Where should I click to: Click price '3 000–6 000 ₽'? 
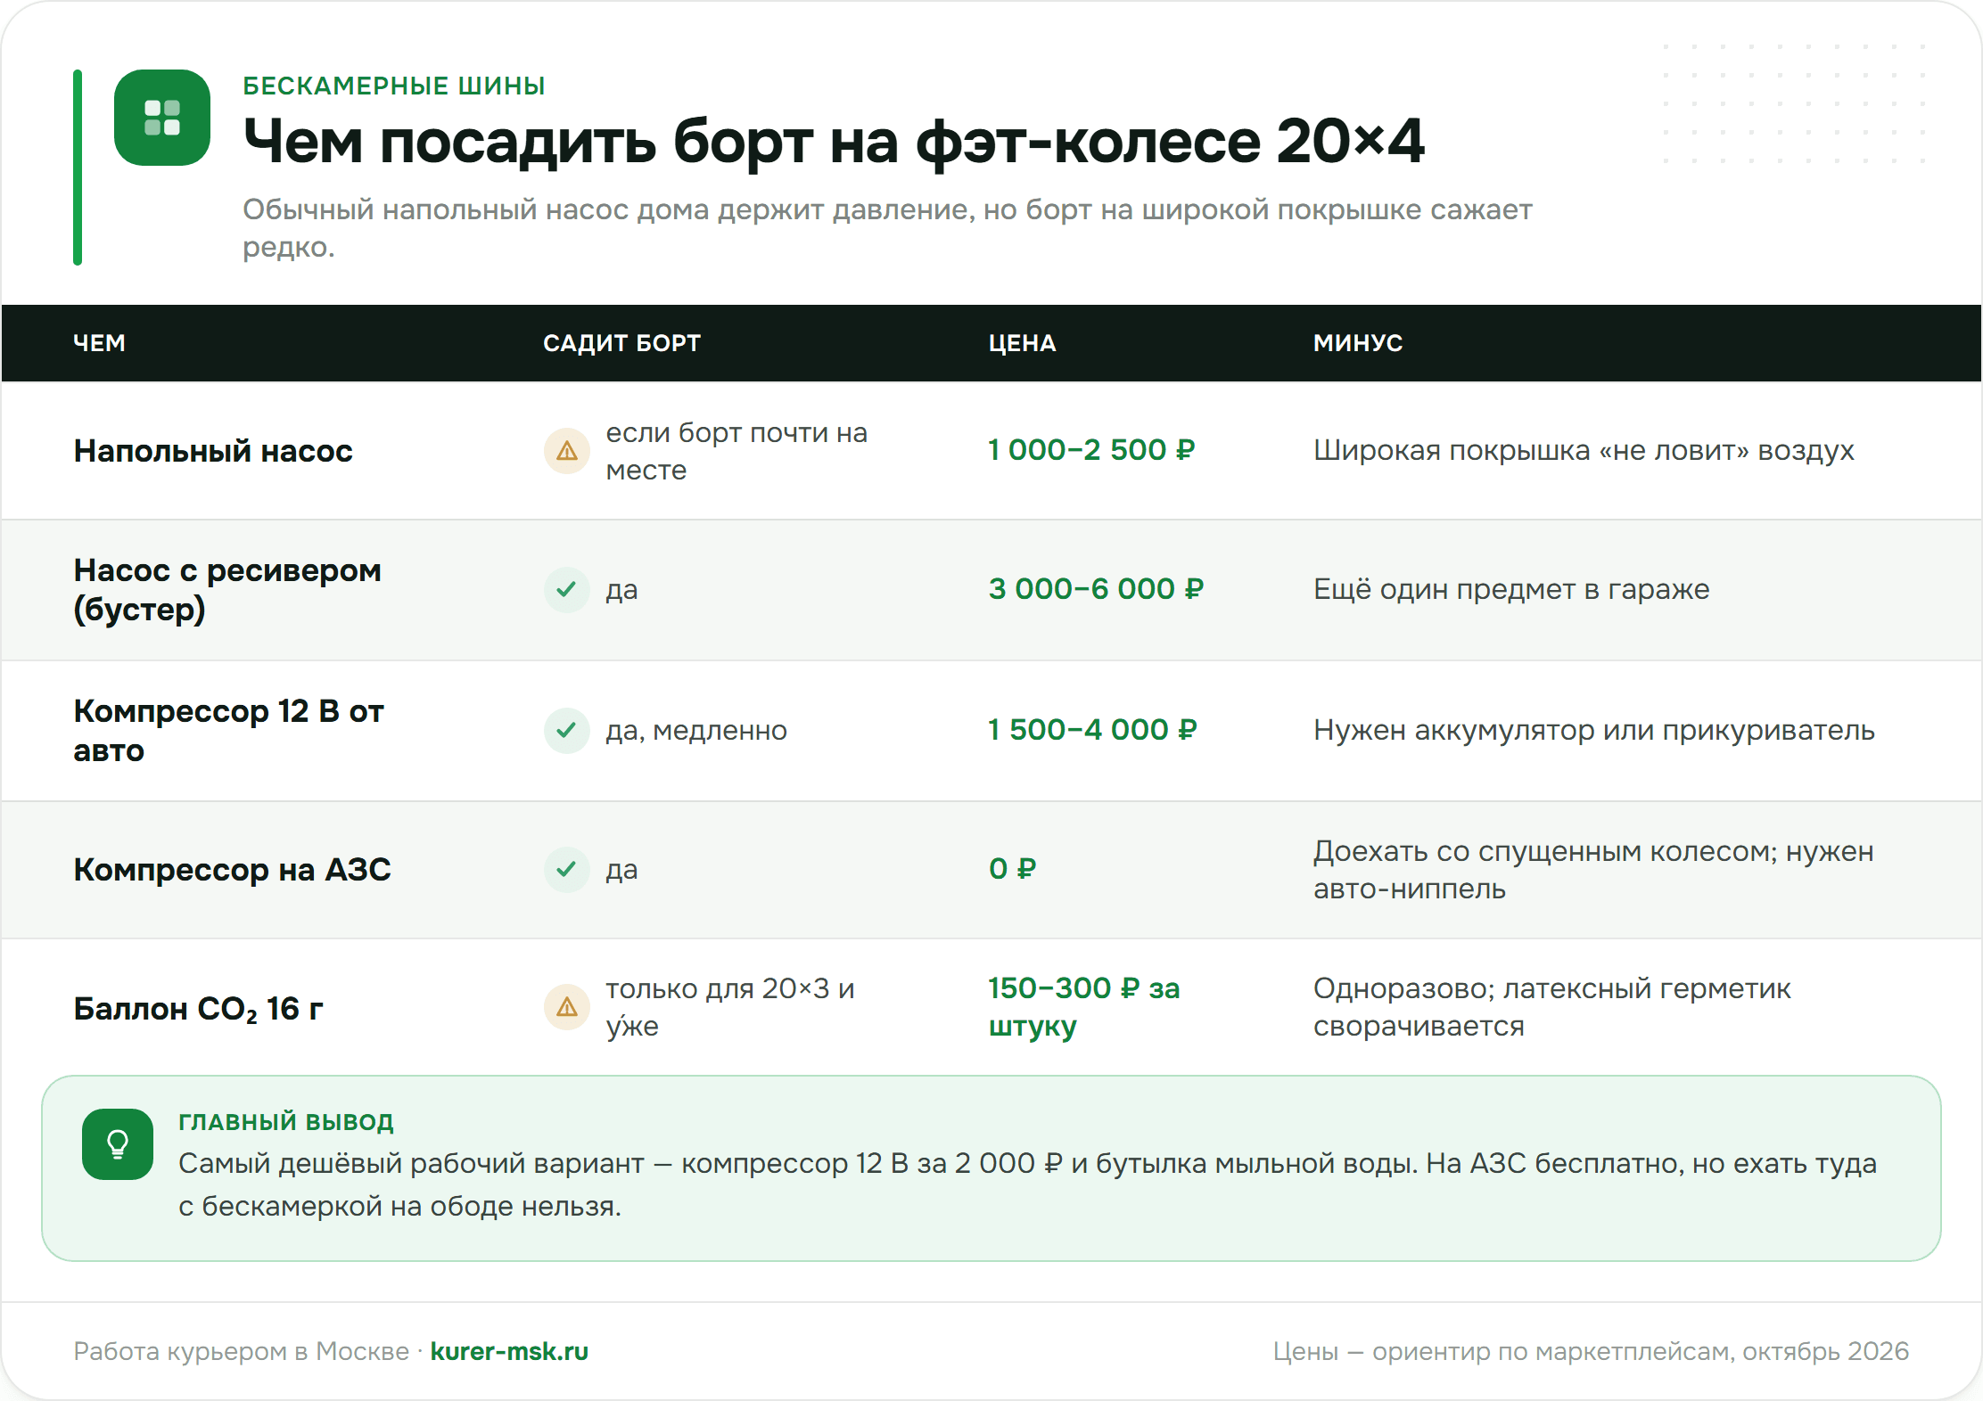pyautogui.click(x=1096, y=589)
